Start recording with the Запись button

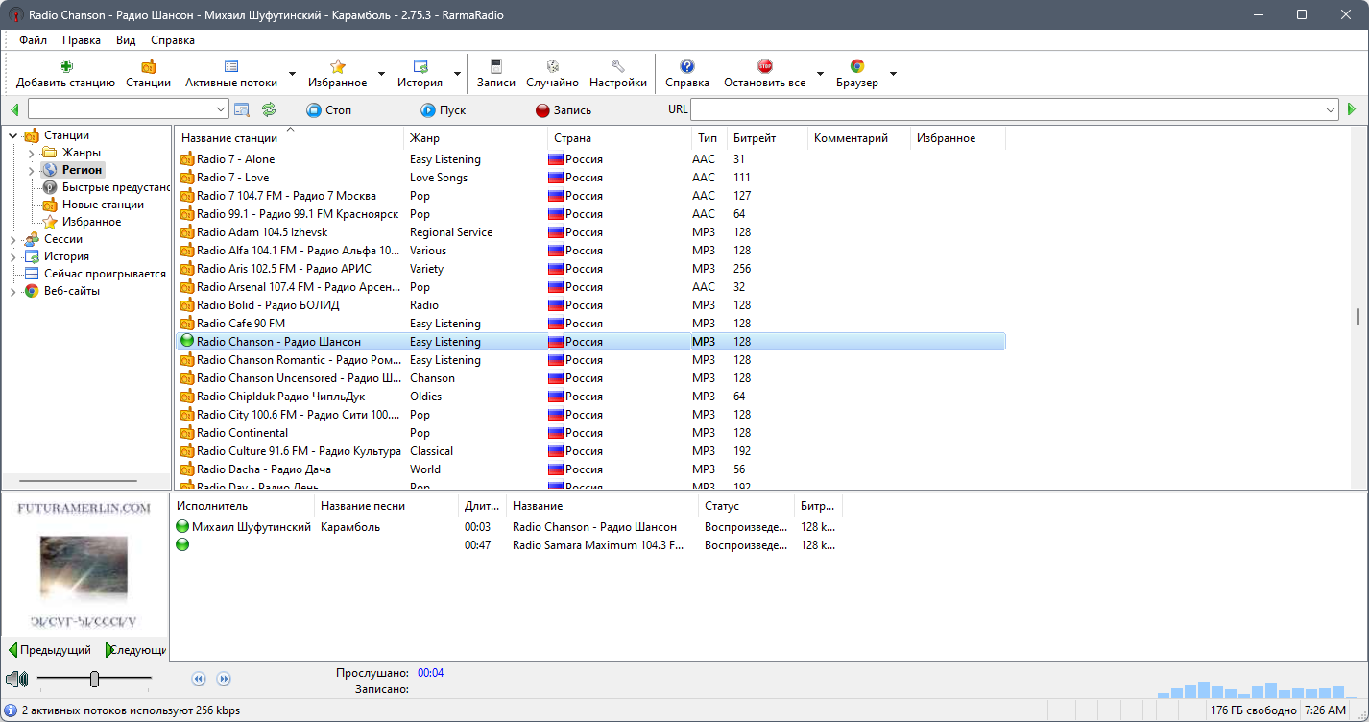pyautogui.click(x=564, y=110)
